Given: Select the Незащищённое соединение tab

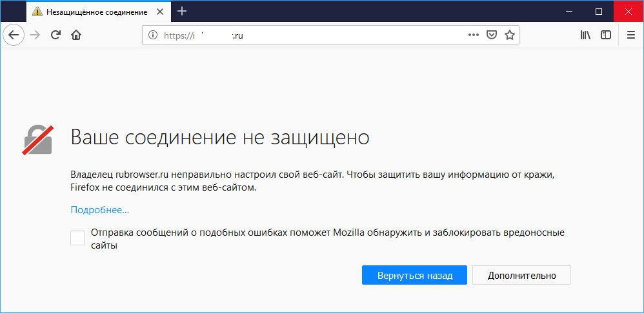Looking at the screenshot, I should pos(97,12).
